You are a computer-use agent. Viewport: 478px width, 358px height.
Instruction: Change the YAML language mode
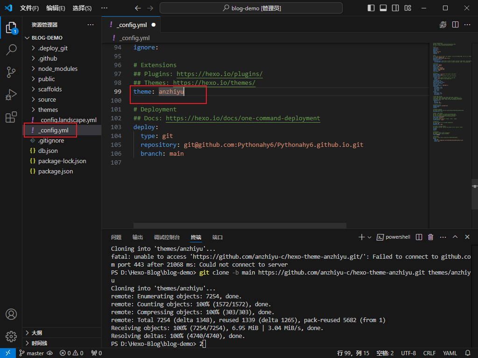450,353
